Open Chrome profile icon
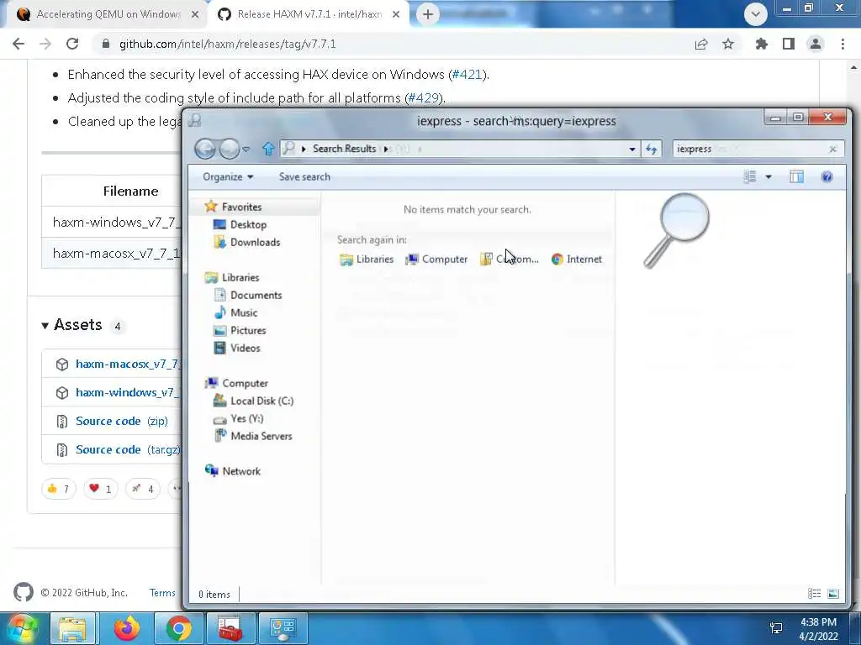The image size is (861, 645). (816, 44)
